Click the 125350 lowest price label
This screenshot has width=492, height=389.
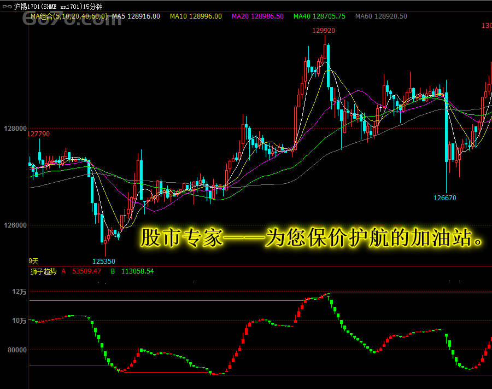[104, 262]
